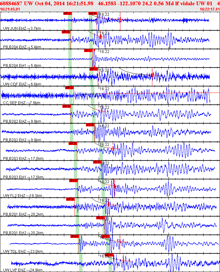Click the red coda end marker on UW JUN trace

(120, 20)
